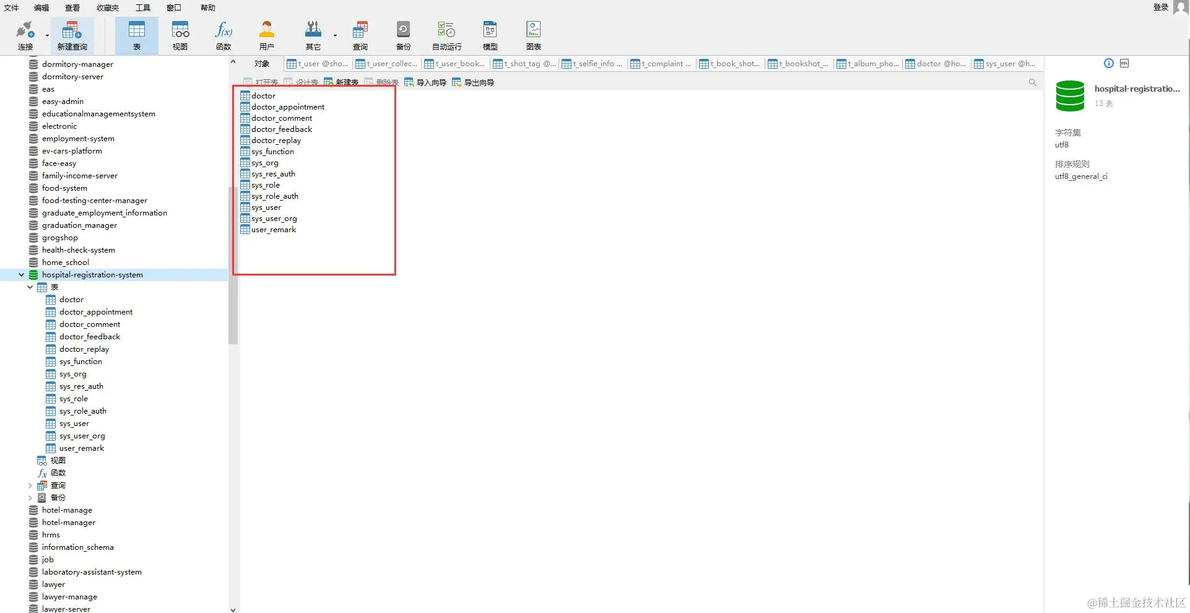The width and height of the screenshot is (1190, 613).
Task: Open dropdown arrow next to 其它 icon
Action: (335, 35)
